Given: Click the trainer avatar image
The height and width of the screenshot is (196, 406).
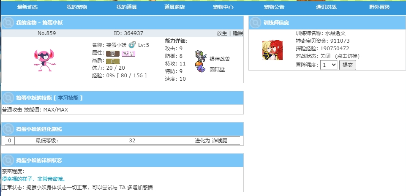Looking at the screenshot, I should coord(272,50).
